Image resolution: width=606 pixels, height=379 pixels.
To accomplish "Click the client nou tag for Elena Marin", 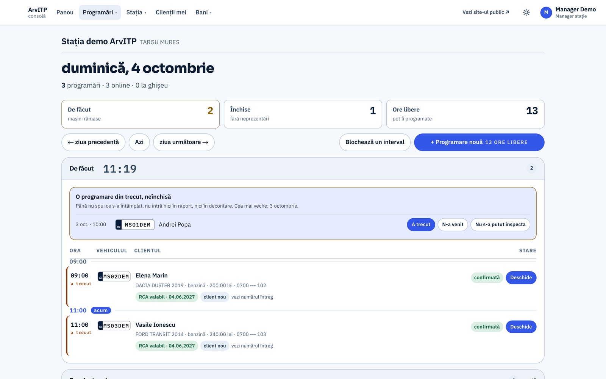I will tap(215, 297).
